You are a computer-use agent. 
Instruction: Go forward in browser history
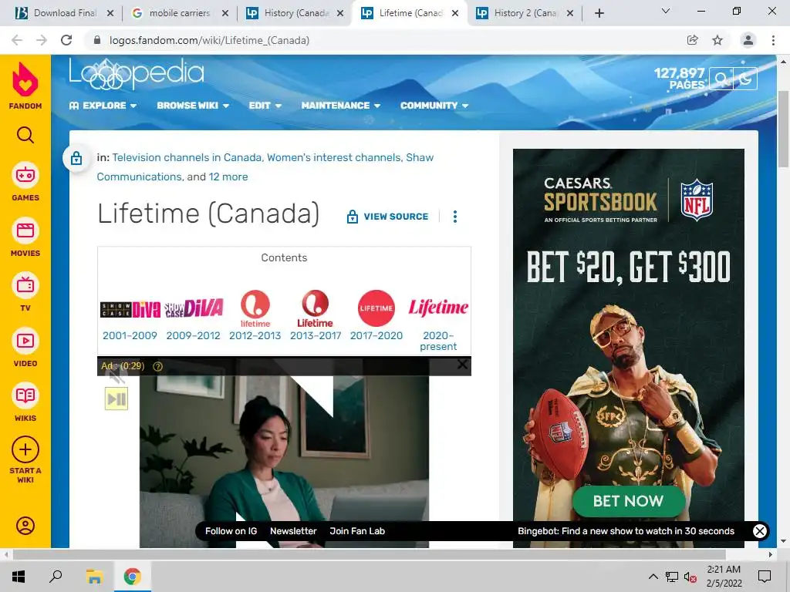pos(42,40)
